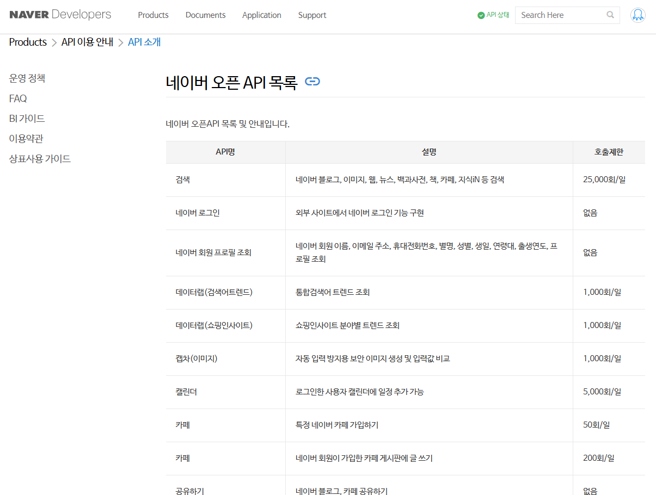Screen dimensions: 656x495
Task: Open BI 가이드 in the sidebar
Action: [x=27, y=119]
